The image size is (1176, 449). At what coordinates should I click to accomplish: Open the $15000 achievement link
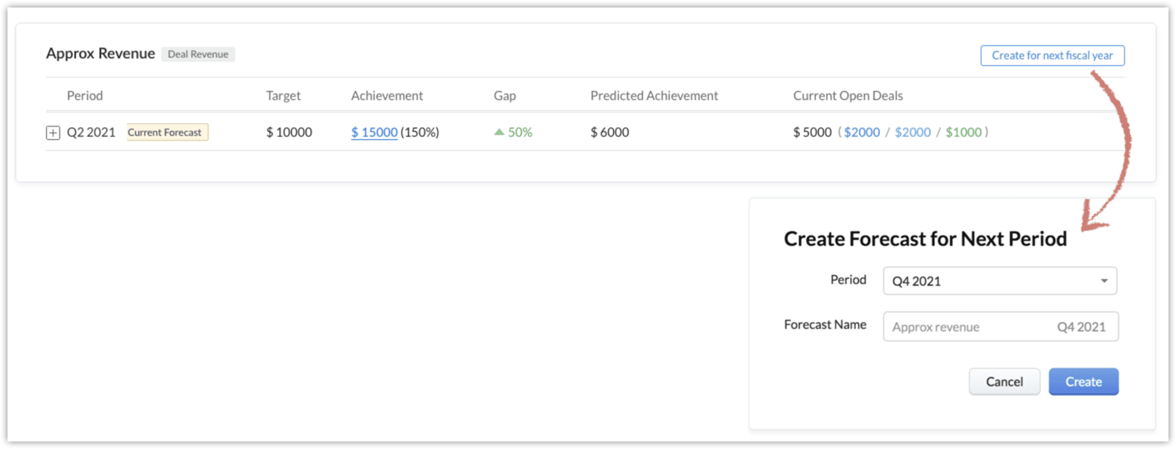374,132
